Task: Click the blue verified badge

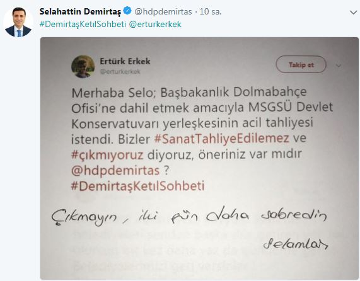Action: [x=127, y=11]
